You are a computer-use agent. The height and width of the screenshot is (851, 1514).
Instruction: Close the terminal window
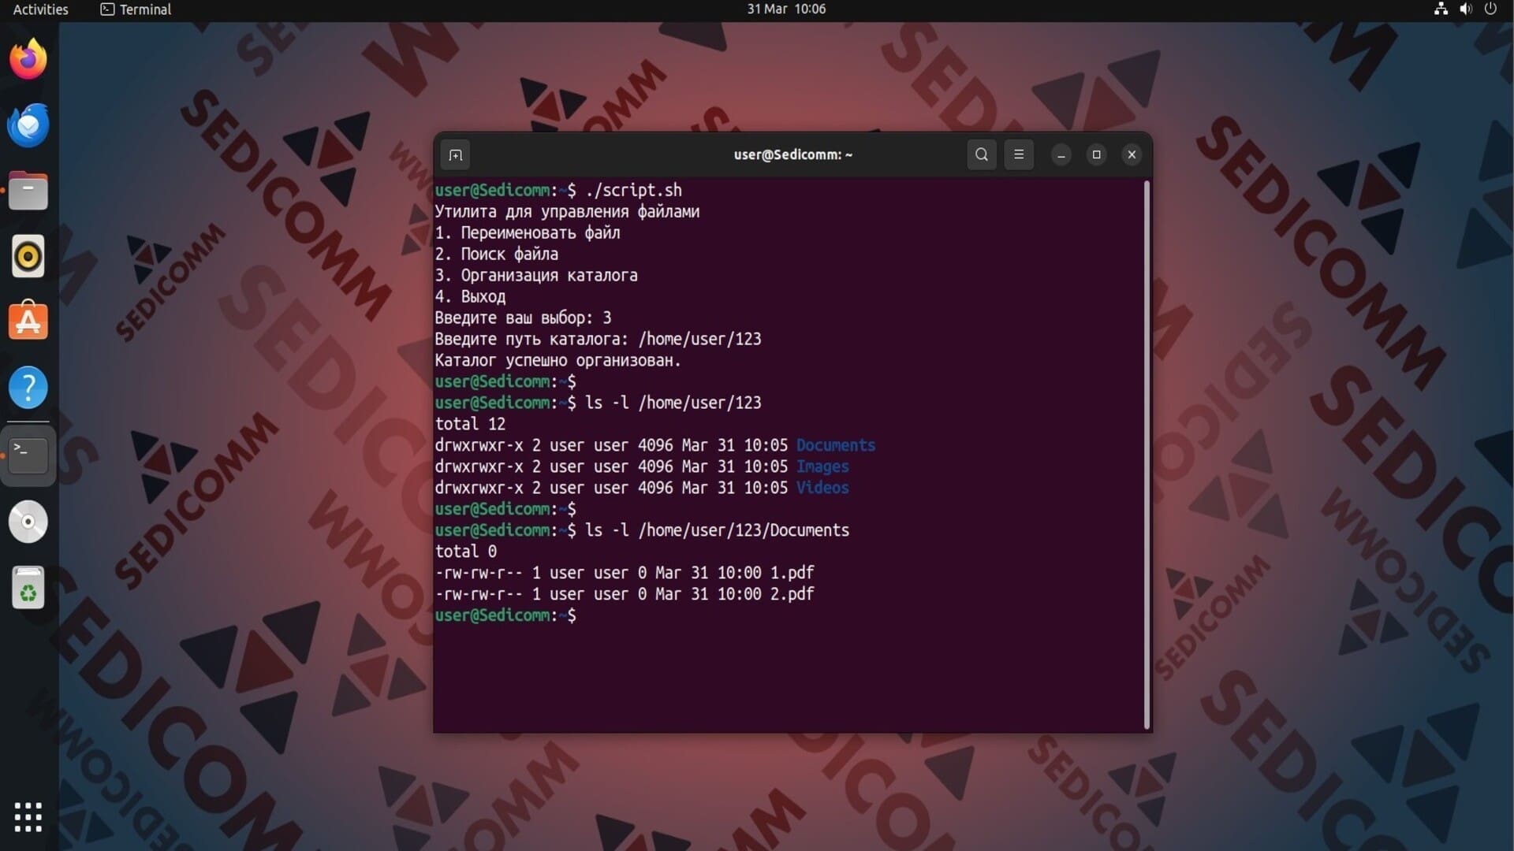1132,155
